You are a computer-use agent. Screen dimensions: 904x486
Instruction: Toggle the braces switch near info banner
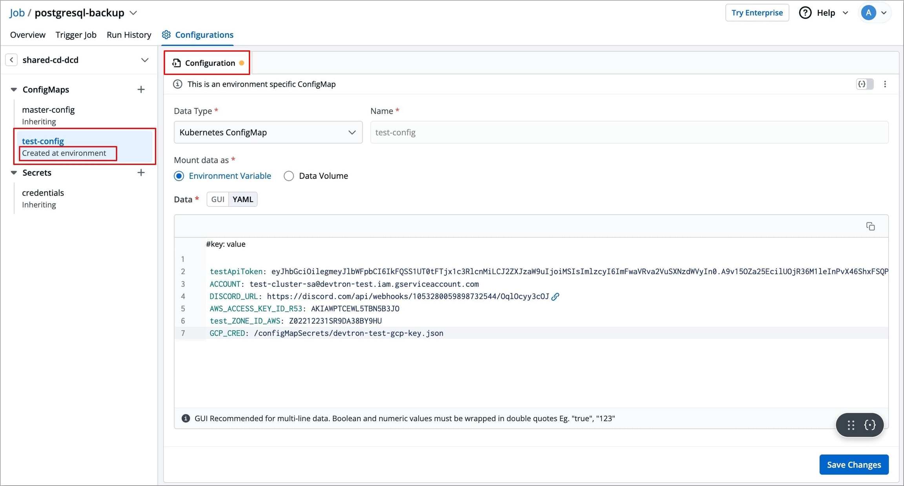point(864,84)
